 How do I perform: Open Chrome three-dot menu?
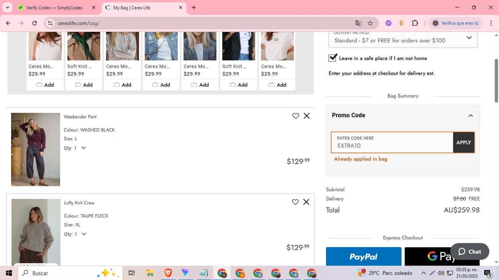[491, 23]
